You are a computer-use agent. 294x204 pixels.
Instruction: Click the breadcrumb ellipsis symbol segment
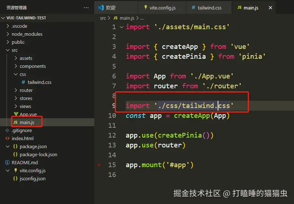[x=142, y=18]
